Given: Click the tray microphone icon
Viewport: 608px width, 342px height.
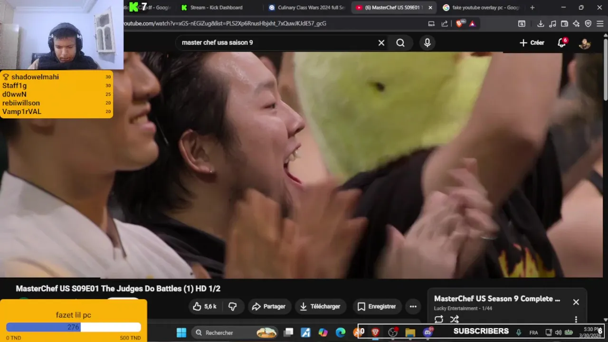Looking at the screenshot, I should click(x=519, y=332).
